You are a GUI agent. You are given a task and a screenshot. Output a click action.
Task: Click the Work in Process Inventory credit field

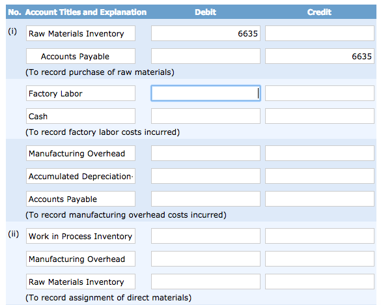click(x=320, y=236)
